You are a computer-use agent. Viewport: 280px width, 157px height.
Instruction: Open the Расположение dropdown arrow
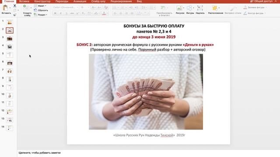tap(219, 8)
